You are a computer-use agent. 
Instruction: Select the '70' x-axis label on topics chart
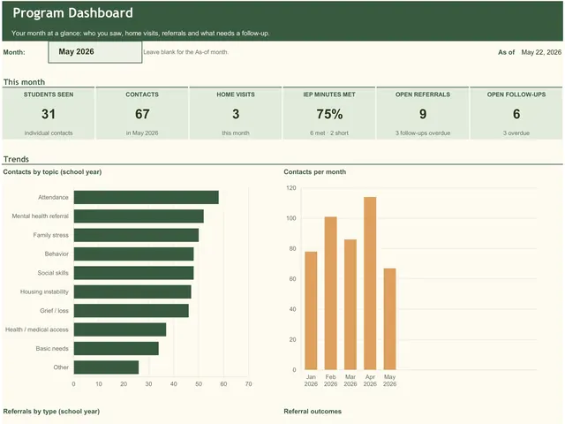click(248, 384)
